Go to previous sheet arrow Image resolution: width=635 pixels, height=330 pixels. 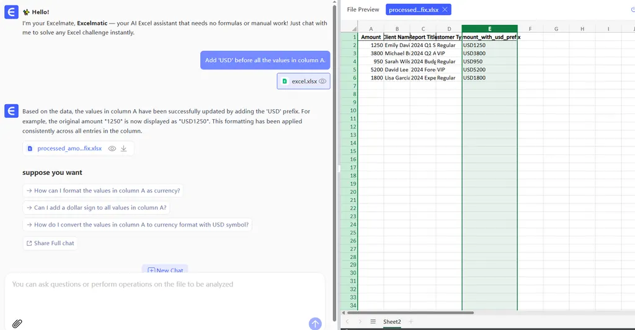pyautogui.click(x=347, y=321)
